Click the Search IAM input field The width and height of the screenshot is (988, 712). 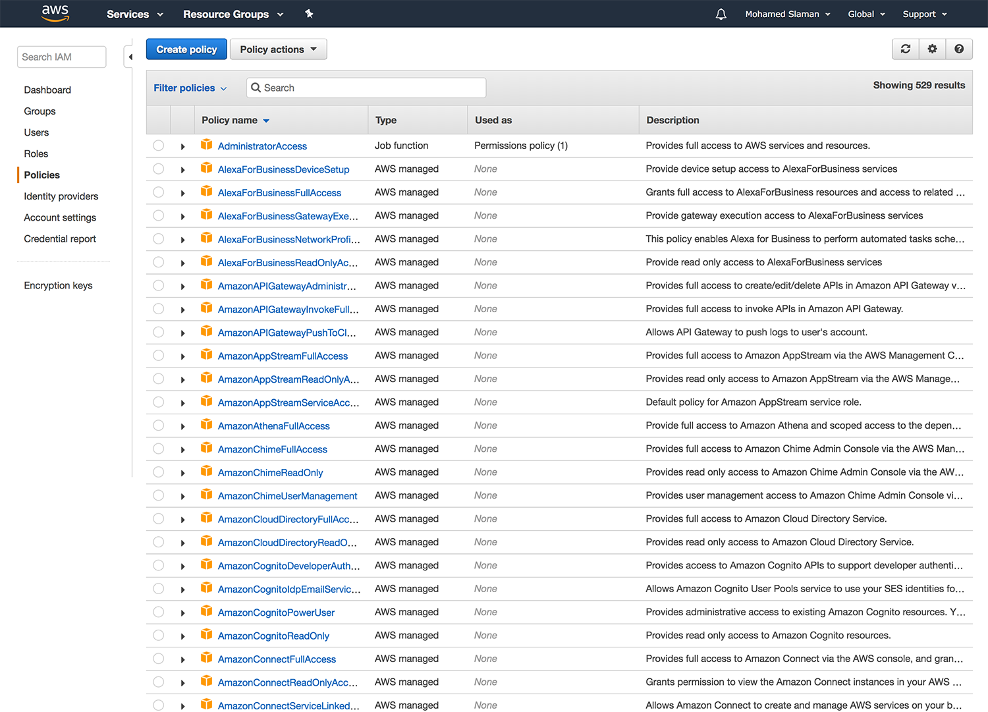pos(61,57)
